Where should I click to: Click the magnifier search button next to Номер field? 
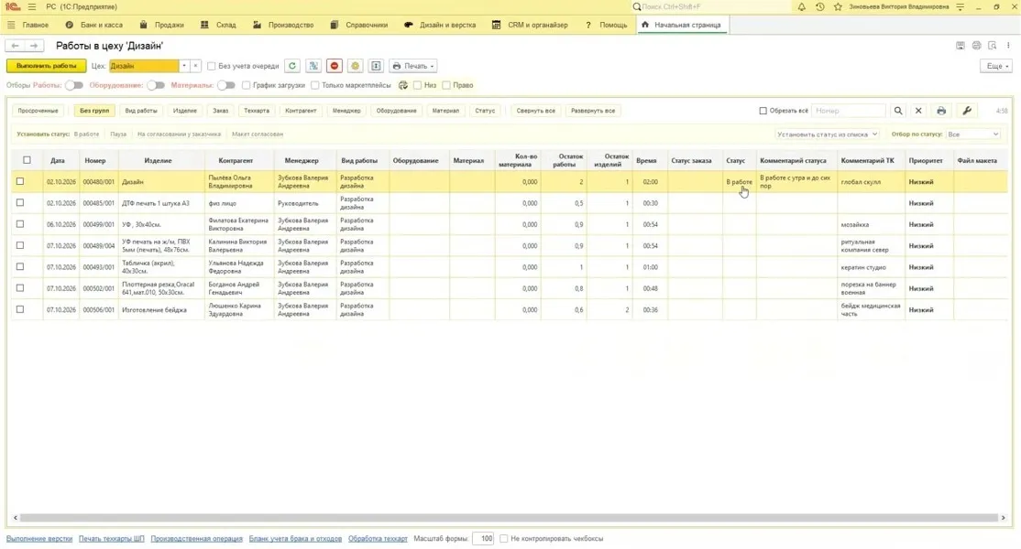point(898,111)
